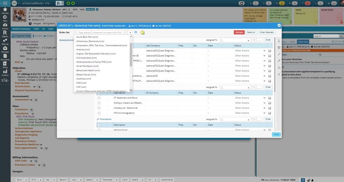Open the Favorites star in left sidebar

pos(5,10)
